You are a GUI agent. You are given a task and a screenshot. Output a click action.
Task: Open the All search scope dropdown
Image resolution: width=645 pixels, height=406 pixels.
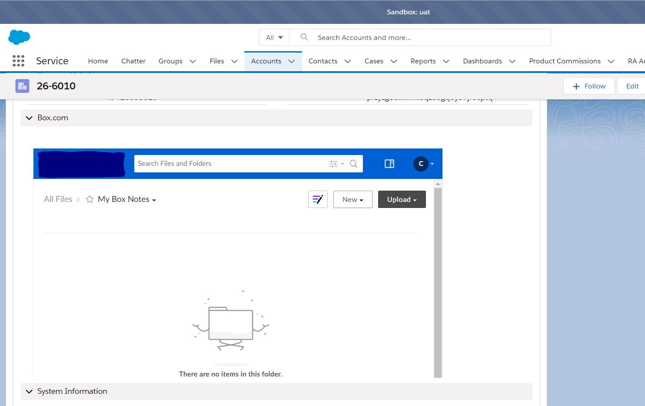point(274,38)
